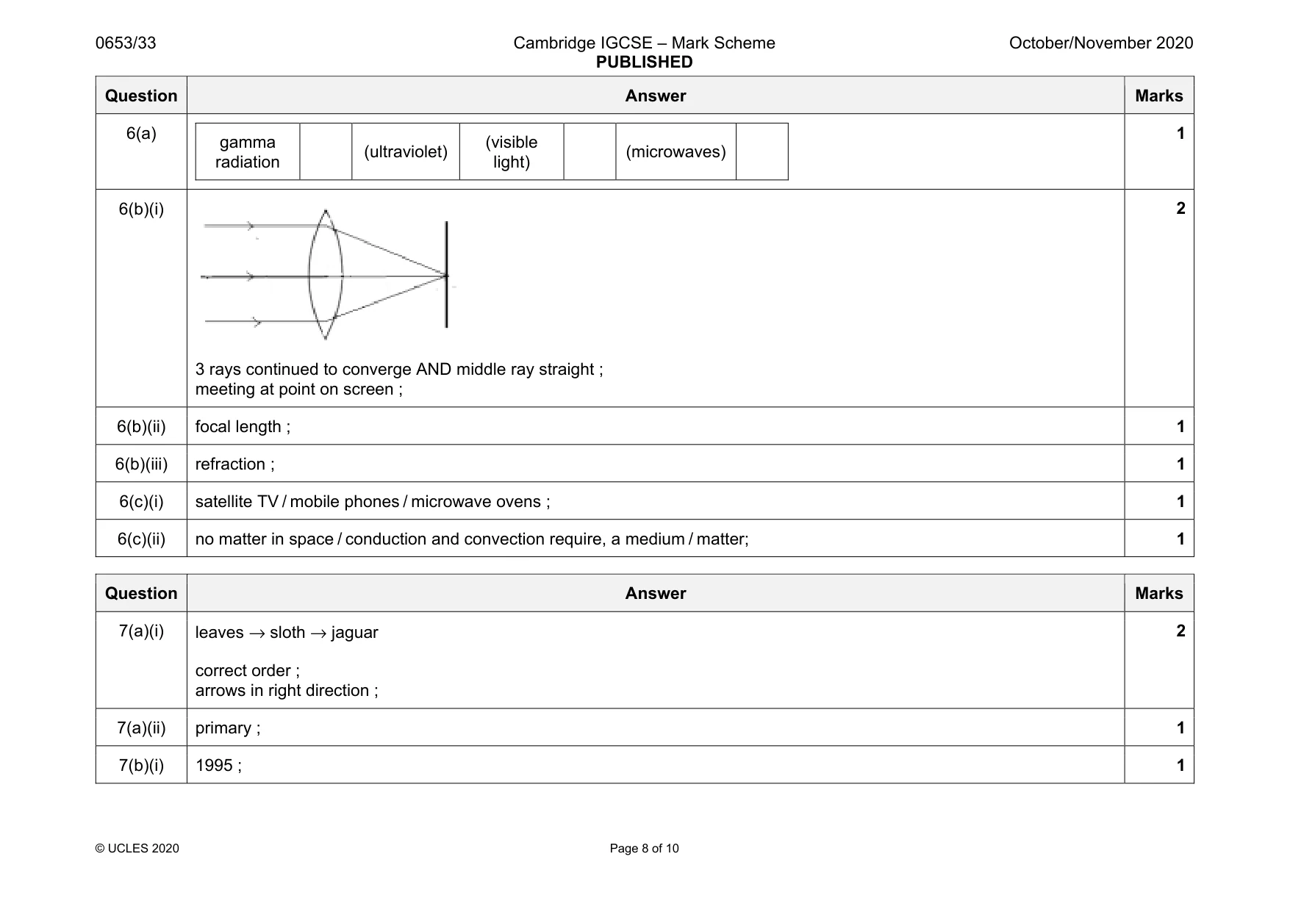Click '© UCLES 2020' footer
The height and width of the screenshot is (912, 1290).
pyautogui.click(x=137, y=848)
